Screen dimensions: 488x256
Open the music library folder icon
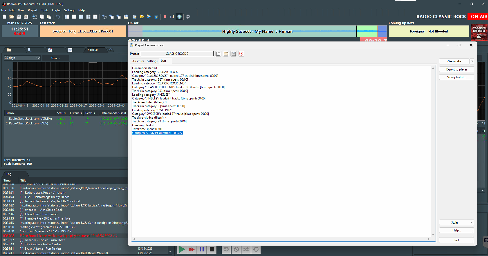(142, 17)
